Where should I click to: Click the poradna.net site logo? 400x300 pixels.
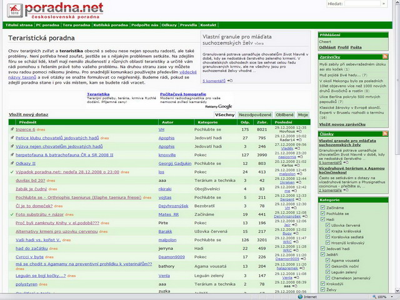click(x=54, y=9)
